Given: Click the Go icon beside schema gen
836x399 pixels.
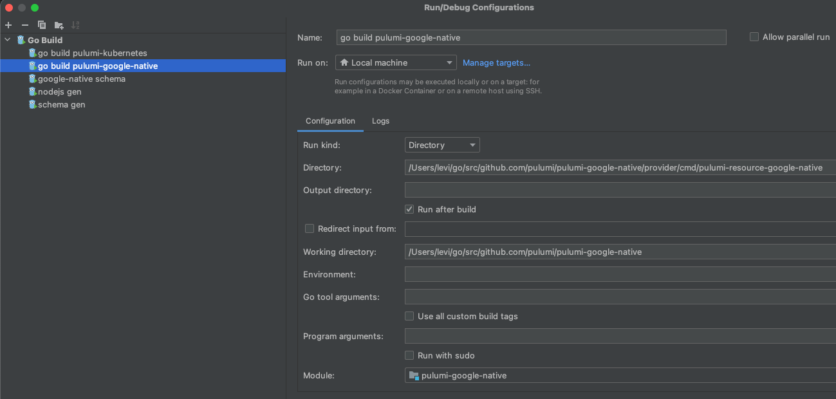Looking at the screenshot, I should [x=32, y=104].
